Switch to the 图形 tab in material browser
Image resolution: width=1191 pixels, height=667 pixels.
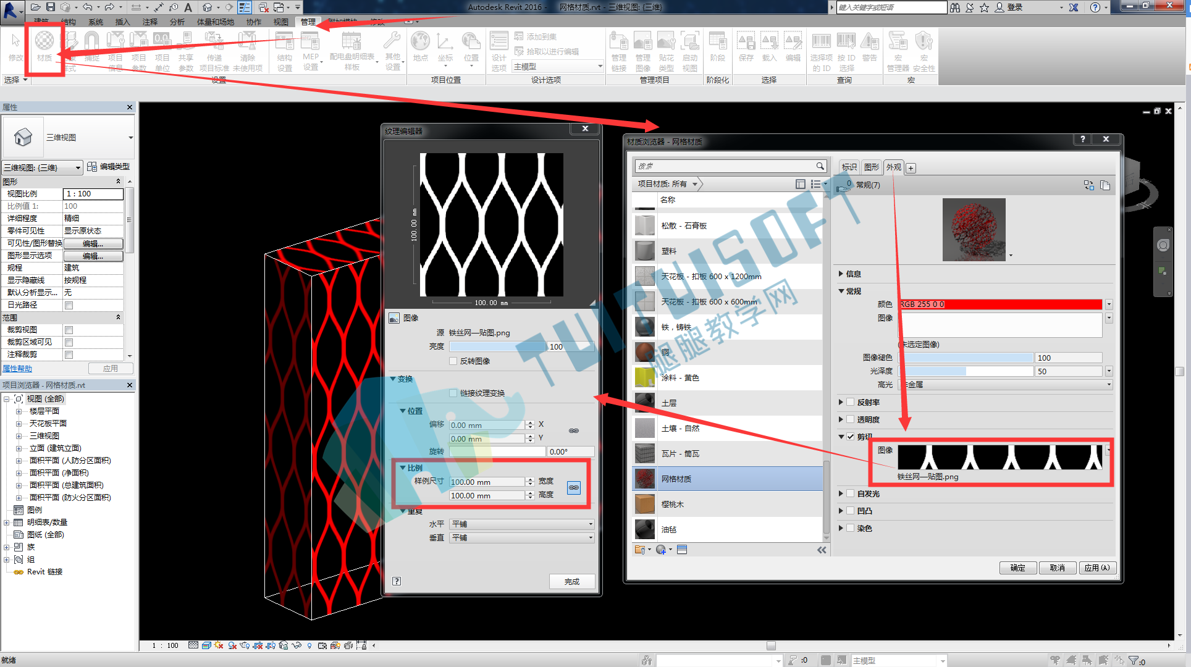(871, 167)
